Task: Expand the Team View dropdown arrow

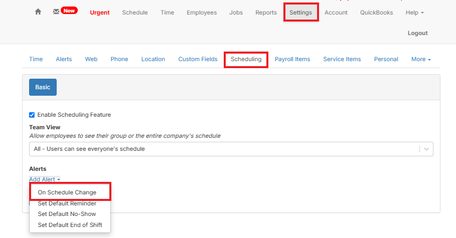Action: 426,149
